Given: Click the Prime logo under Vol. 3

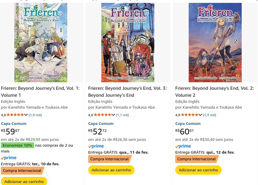Looking at the screenshot, I should 96,146.
